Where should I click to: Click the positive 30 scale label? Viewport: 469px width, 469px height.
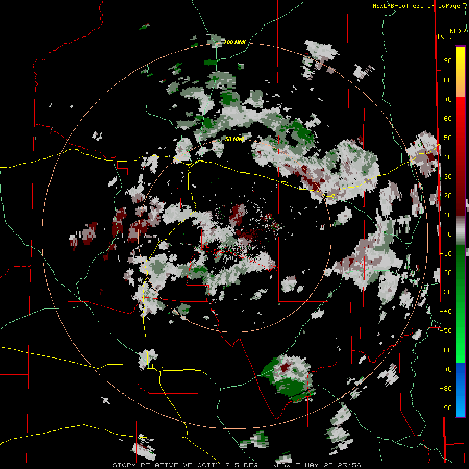coord(448,177)
